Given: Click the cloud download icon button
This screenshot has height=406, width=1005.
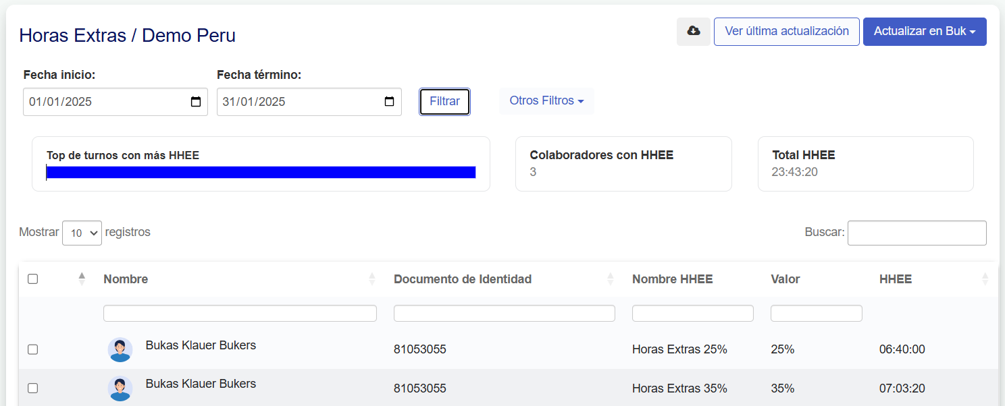Looking at the screenshot, I should (693, 32).
